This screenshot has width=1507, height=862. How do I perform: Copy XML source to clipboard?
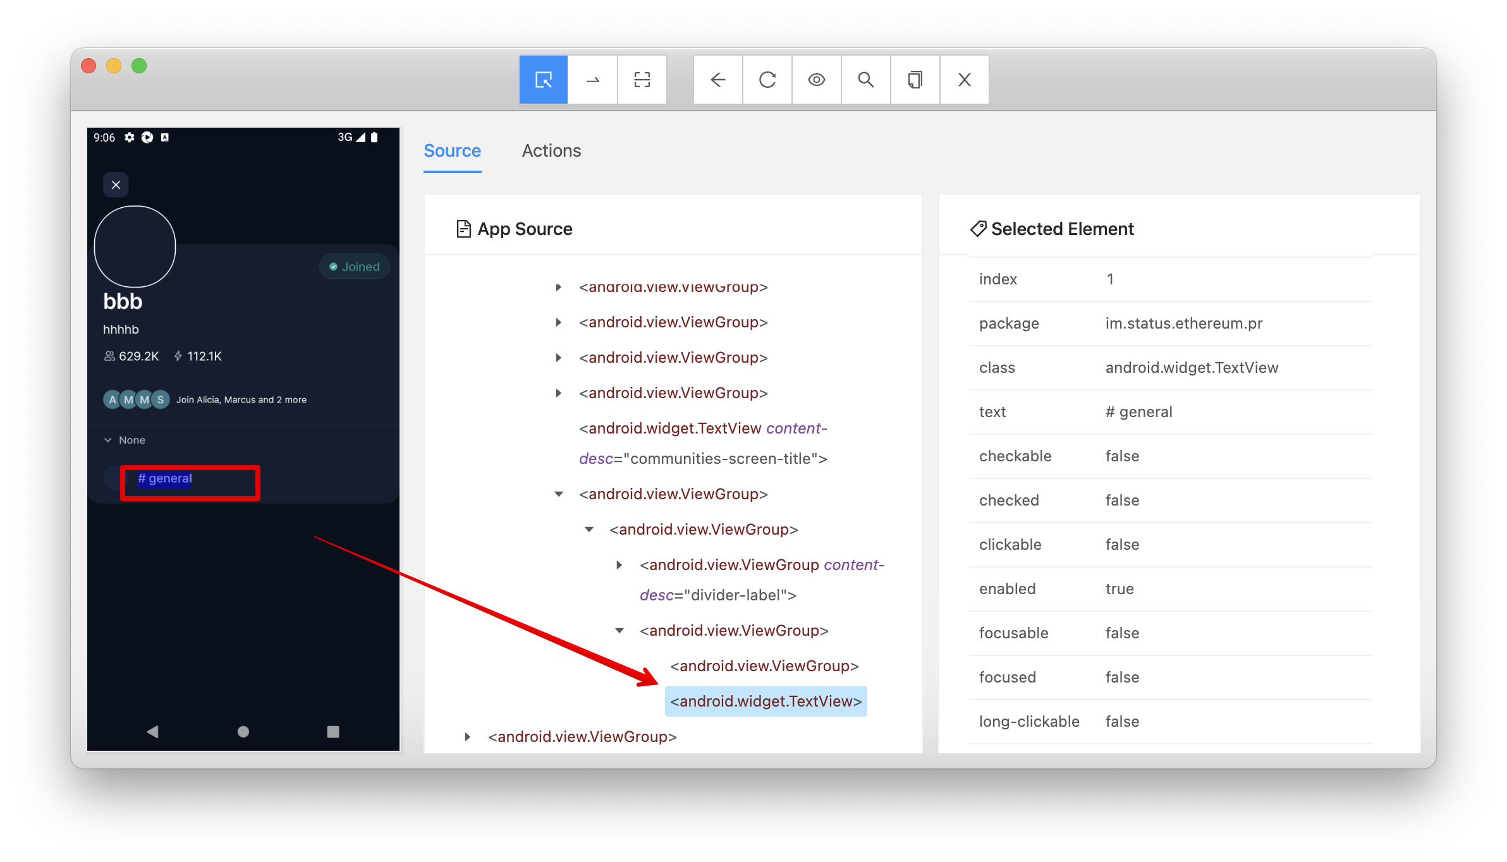[x=915, y=80]
